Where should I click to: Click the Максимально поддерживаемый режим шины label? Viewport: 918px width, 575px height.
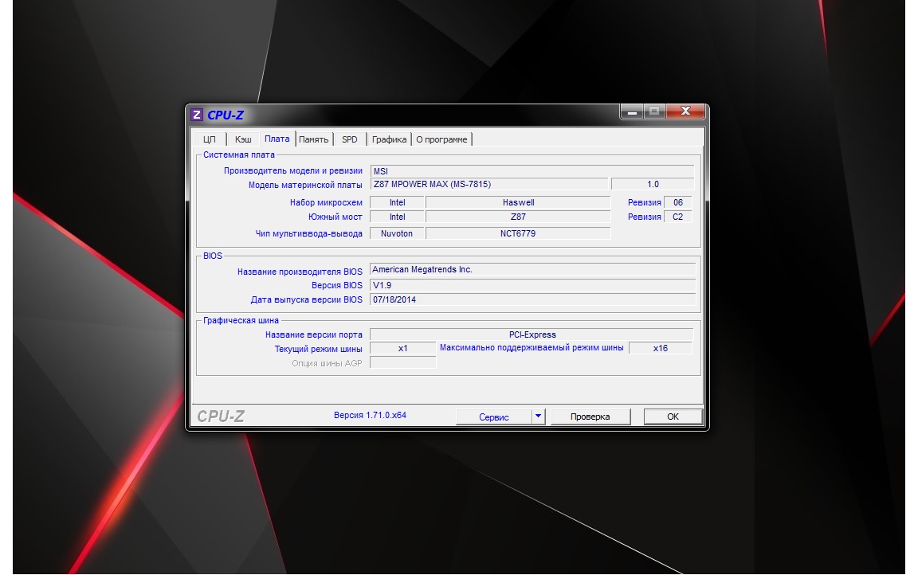532,347
